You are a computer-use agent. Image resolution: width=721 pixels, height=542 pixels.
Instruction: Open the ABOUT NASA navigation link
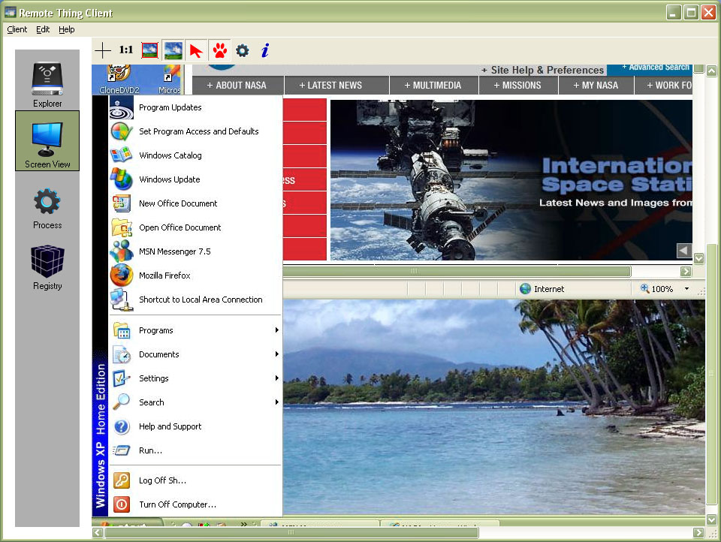(x=237, y=85)
